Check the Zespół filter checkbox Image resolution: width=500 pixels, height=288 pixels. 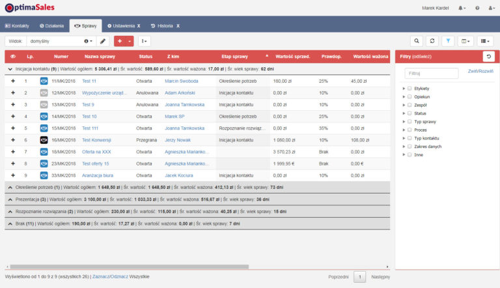(x=410, y=105)
